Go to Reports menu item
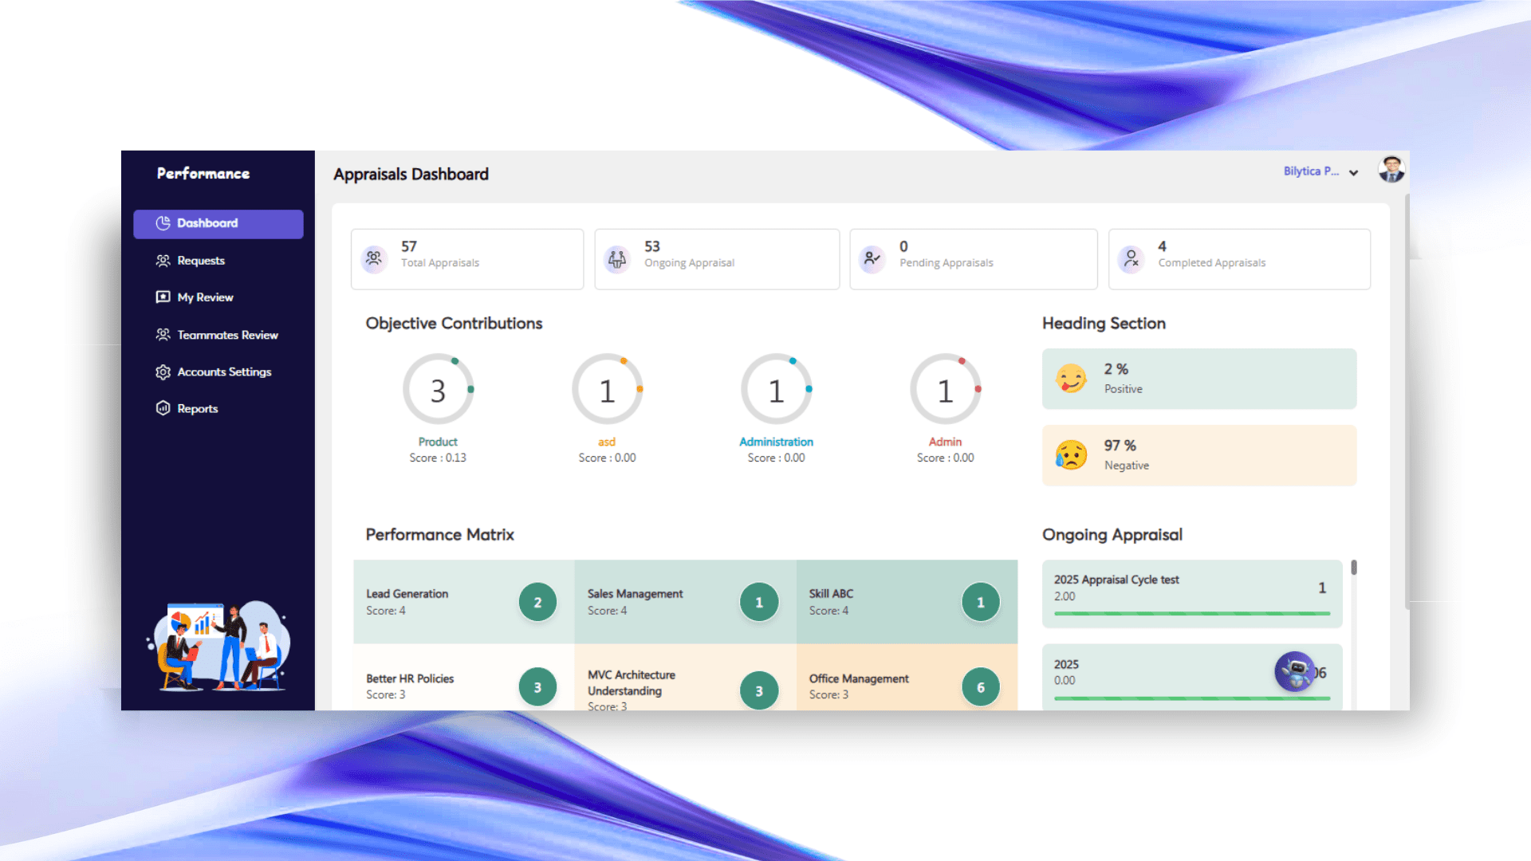Image resolution: width=1531 pixels, height=861 pixels. click(197, 408)
